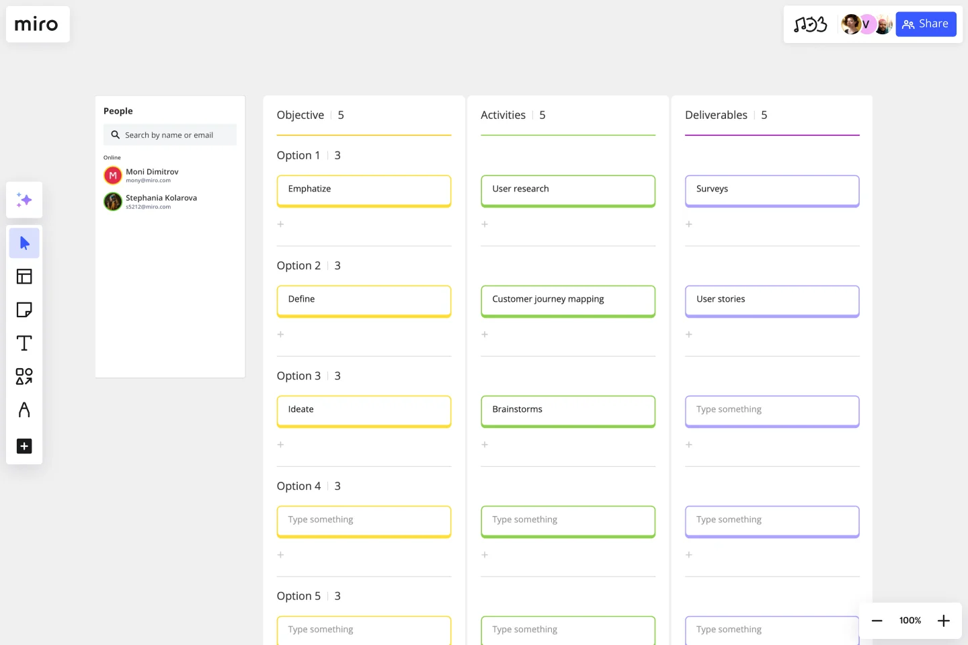Add card below Option 4 Activities card

pyautogui.click(x=485, y=555)
